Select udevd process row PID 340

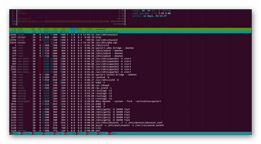tap(130, 50)
